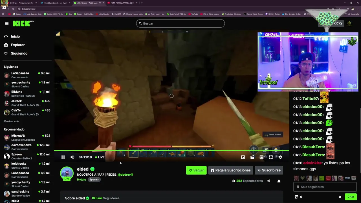
Task: Click the heart emote in chat emote row
Action: (303, 178)
